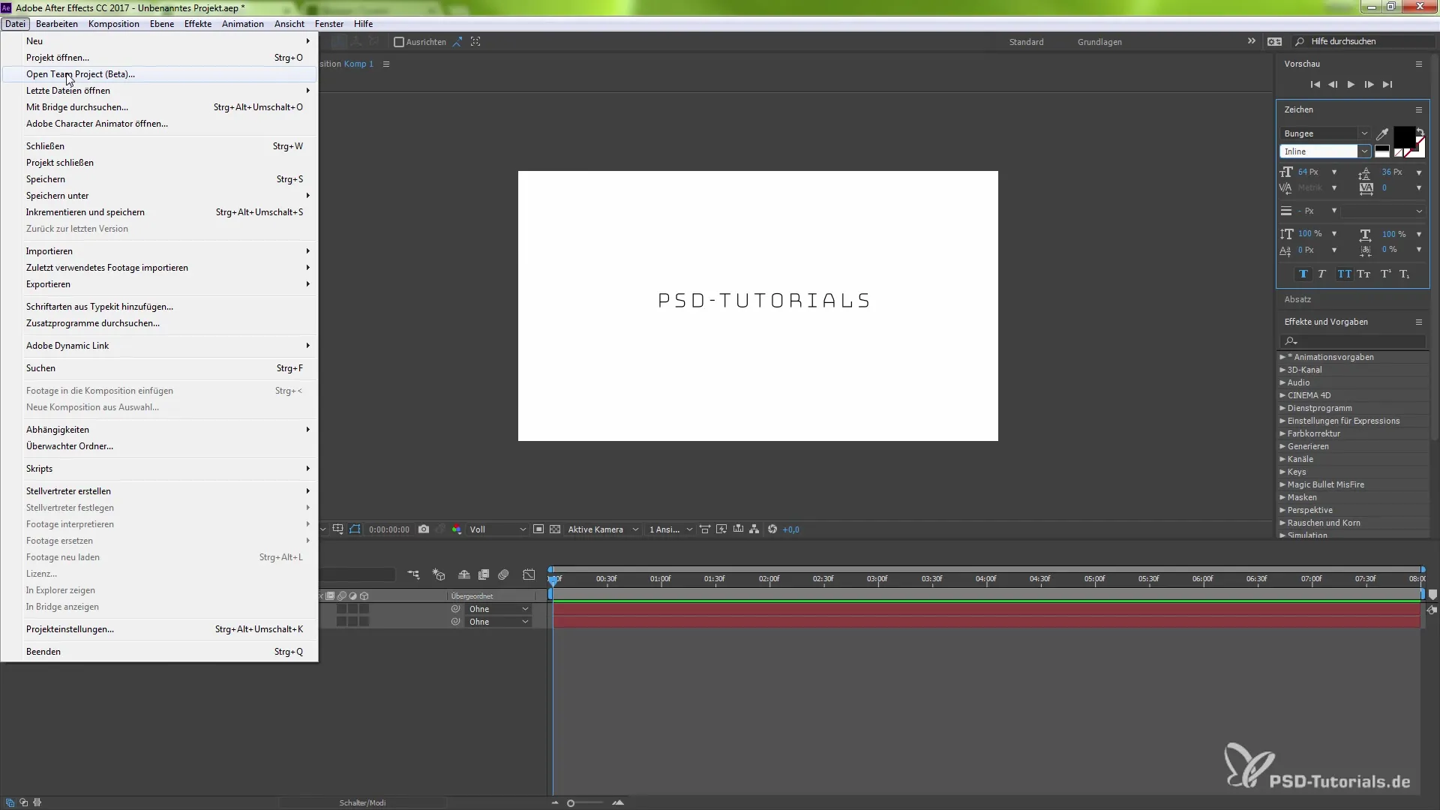This screenshot has height=810, width=1440.
Task: Toggle Small Caps text style
Action: (1364, 274)
